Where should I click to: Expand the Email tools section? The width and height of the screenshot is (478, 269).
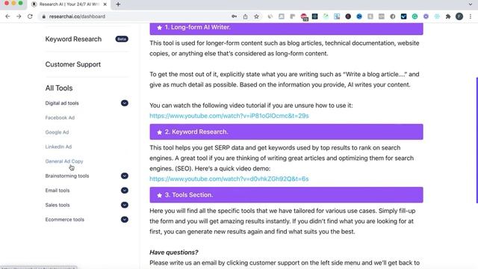click(125, 191)
